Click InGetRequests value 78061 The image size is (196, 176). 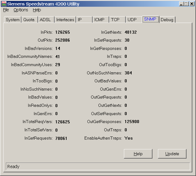click(61, 138)
